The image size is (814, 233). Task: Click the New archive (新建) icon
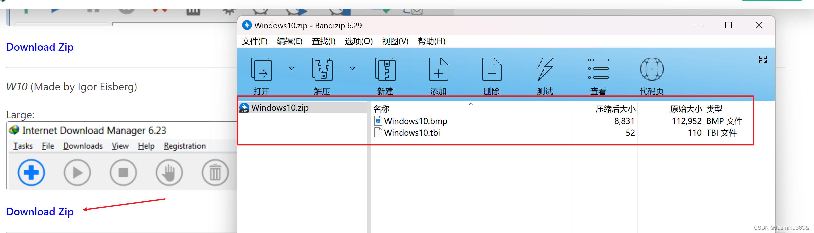point(386,69)
